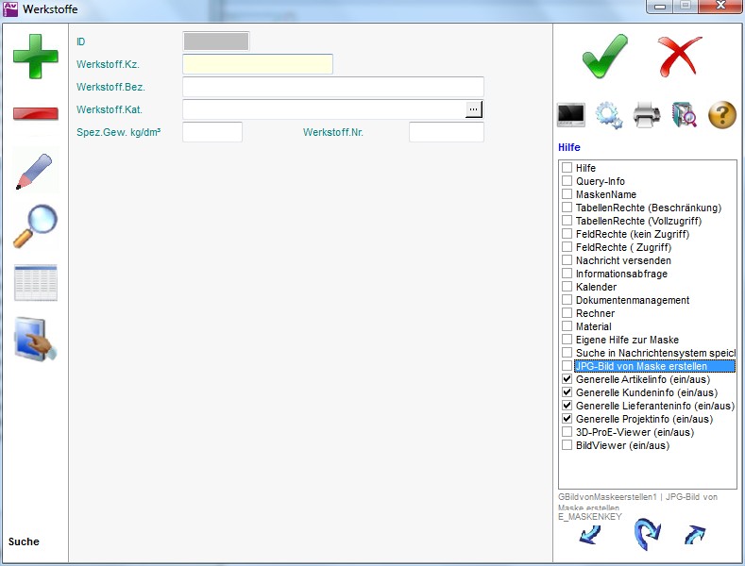Screen dimensions: 745x566
Task: Disable Generelle Artikelinfo (ein/aus) checkbox
Action: point(567,379)
